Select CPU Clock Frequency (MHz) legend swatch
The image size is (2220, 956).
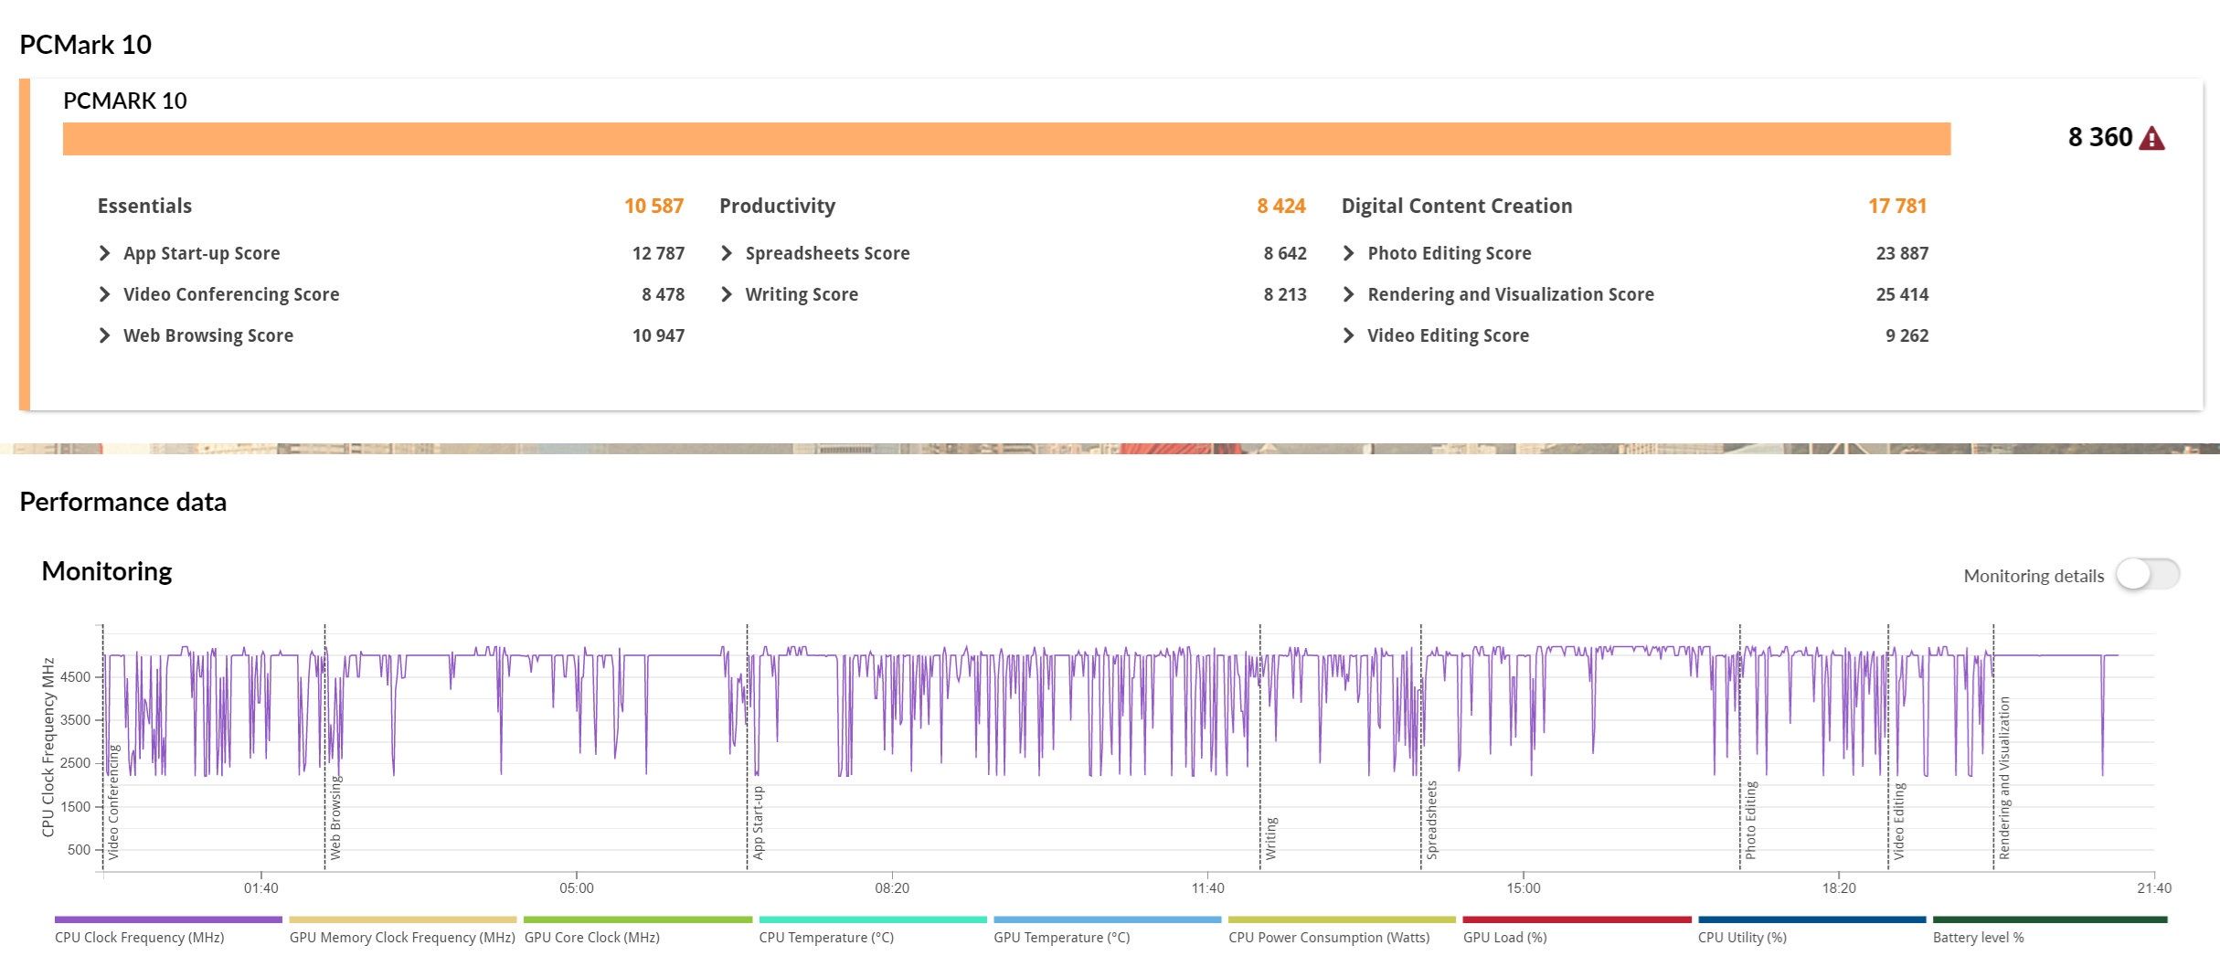pyautogui.click(x=168, y=919)
